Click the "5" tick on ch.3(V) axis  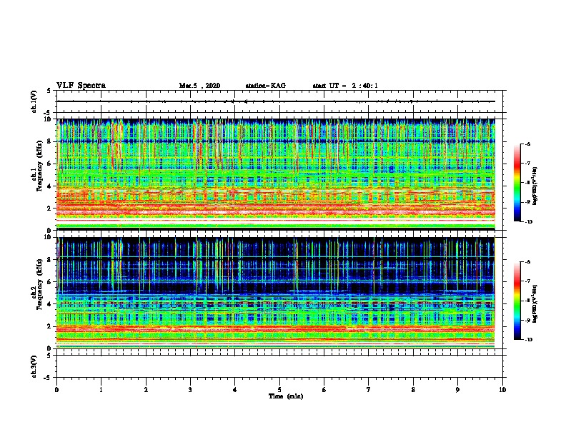coord(49,356)
